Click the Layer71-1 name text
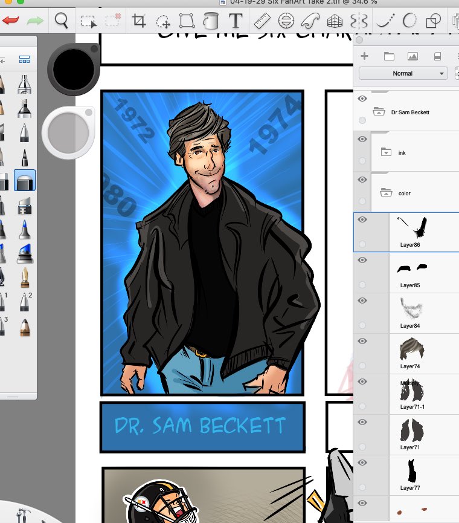Image resolution: width=459 pixels, height=523 pixels. pyautogui.click(x=412, y=407)
